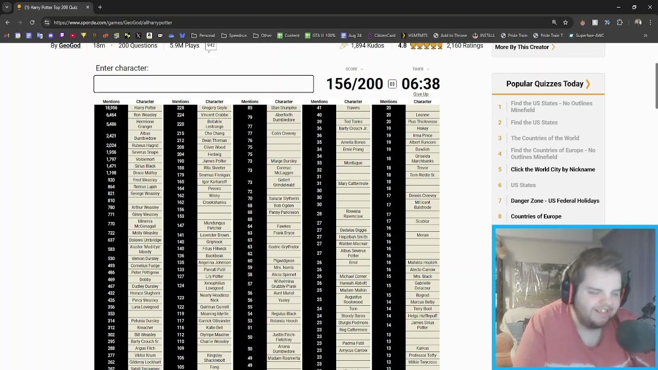658x370 pixels.
Task: Open the Aug 24 bookmark
Action: click(x=352, y=35)
